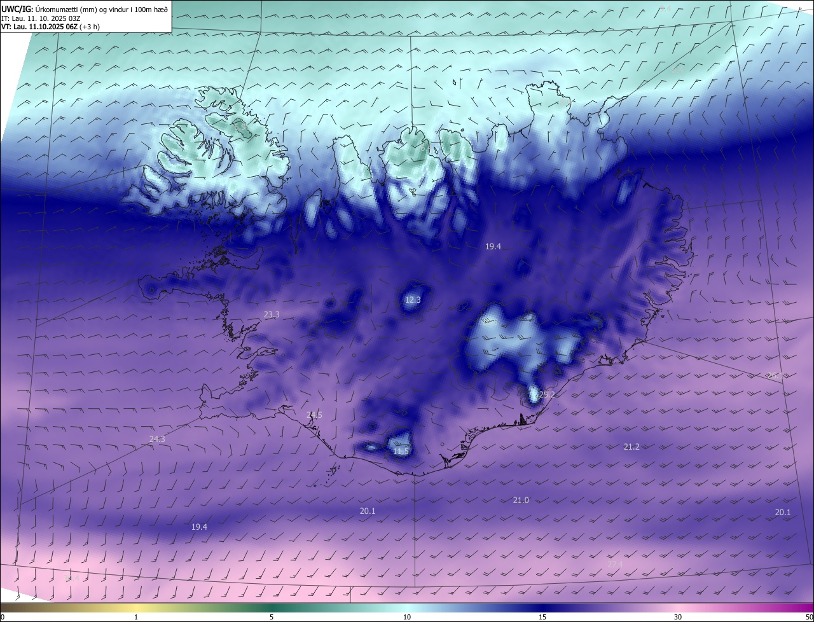This screenshot has height=622, width=814.
Task: Click the "1" tick on the color scale
Action: (137, 617)
